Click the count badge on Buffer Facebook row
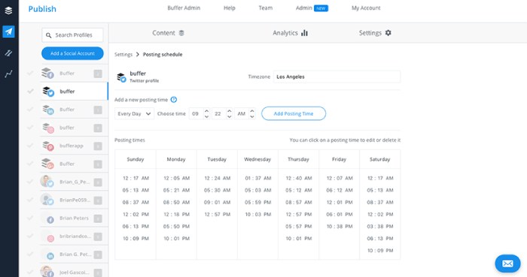Screen dimensions: 527x277 coord(98,74)
